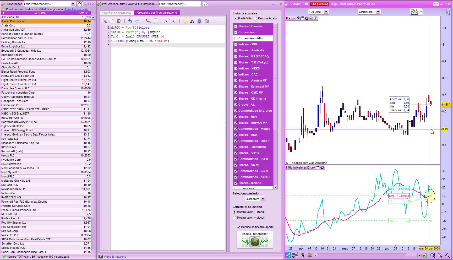Click the redo arrow icon
This screenshot has width=453, height=260.
point(137,21)
